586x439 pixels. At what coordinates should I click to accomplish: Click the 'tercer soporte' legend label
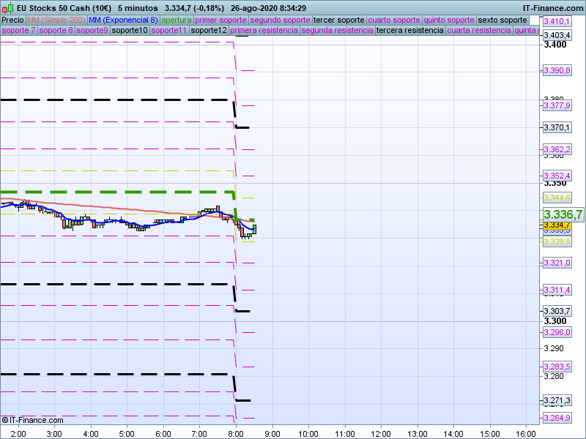coord(338,20)
